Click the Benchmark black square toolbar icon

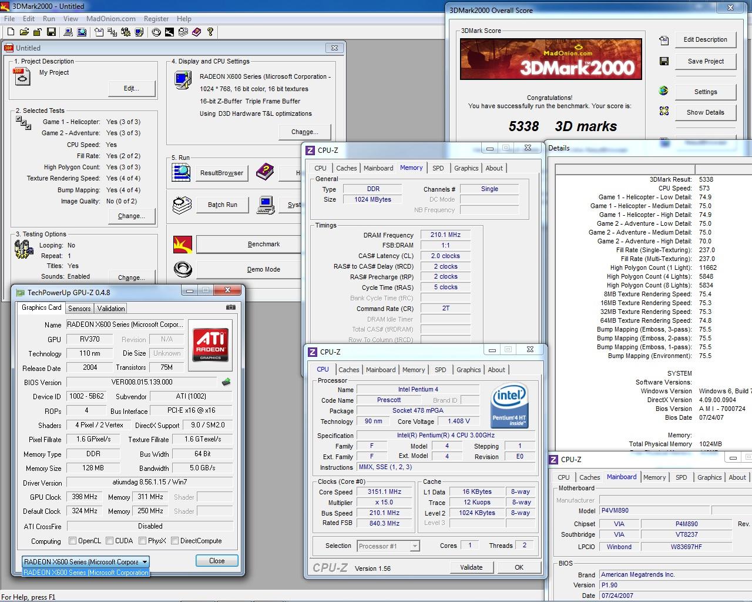pos(169,32)
